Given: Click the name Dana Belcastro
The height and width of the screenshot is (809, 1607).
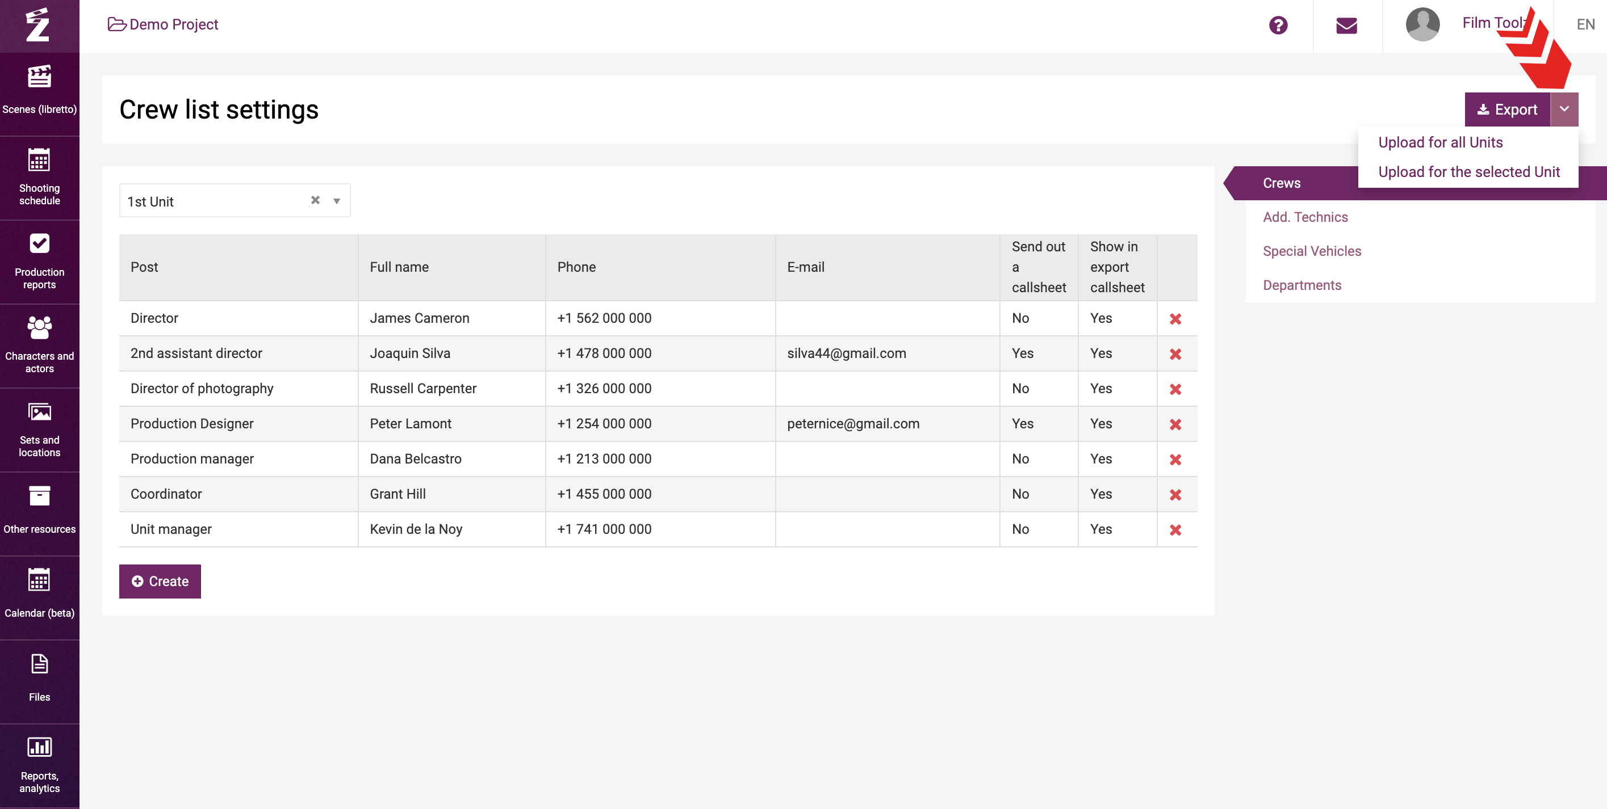Looking at the screenshot, I should 416,460.
